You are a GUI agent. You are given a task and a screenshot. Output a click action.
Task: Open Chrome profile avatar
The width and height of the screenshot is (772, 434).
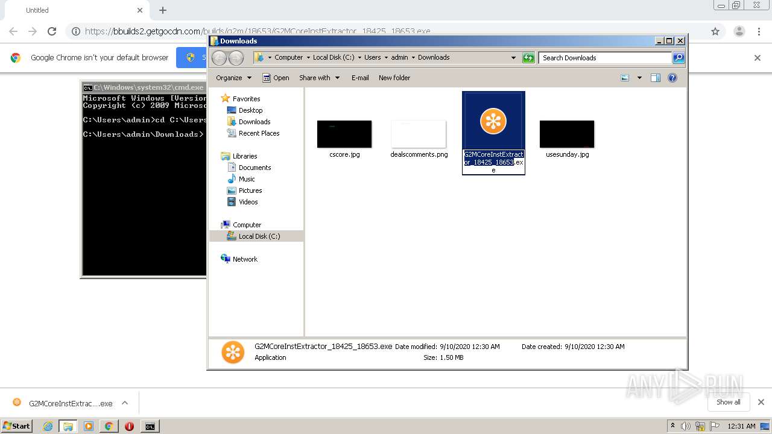[x=739, y=31]
